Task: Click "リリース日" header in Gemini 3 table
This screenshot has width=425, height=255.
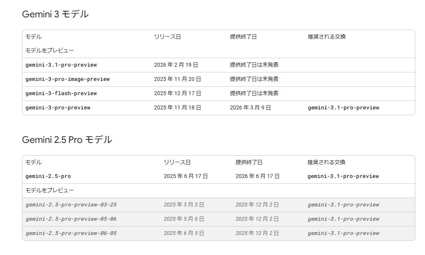Action: [x=167, y=37]
